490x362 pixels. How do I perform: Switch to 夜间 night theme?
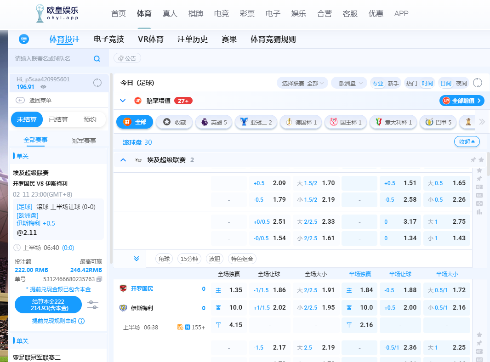tap(461, 83)
